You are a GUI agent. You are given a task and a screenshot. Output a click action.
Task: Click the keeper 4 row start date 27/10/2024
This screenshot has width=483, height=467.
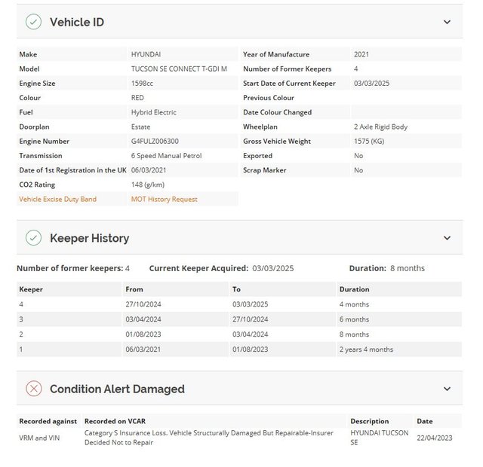(x=143, y=304)
